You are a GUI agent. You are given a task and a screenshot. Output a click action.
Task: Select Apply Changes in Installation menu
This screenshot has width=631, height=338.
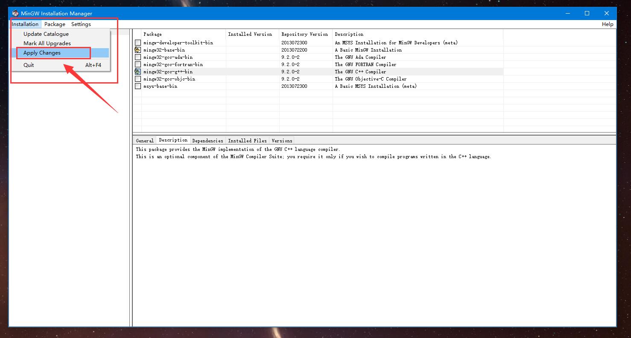click(60, 53)
